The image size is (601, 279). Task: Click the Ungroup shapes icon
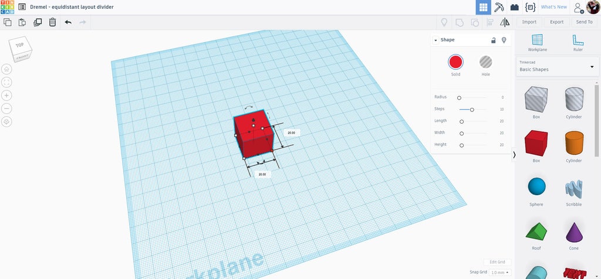pyautogui.click(x=474, y=22)
